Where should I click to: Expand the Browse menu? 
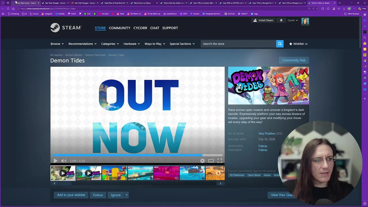pos(57,44)
